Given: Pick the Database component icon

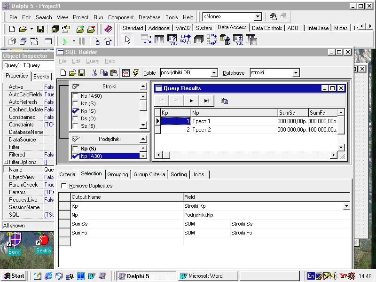Looking at the screenshot, I should pos(199,39).
